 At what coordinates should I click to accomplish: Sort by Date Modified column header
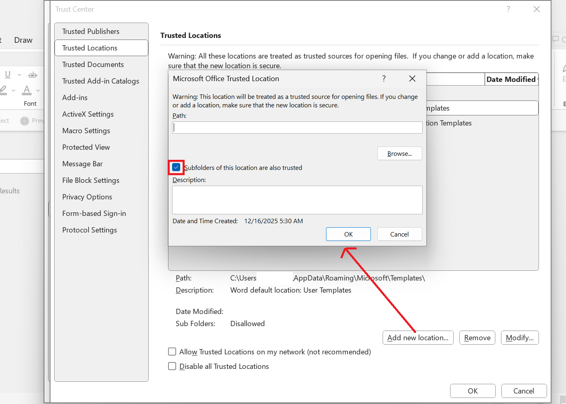[511, 80]
